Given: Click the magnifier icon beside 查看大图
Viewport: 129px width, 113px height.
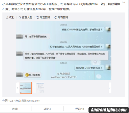Looking at the screenshot, I should coord(20,17).
